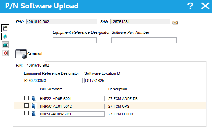Click the HNP5F-AD09-5011 software field
Screen dimensions: 212x129
pyautogui.click(x=72, y=114)
